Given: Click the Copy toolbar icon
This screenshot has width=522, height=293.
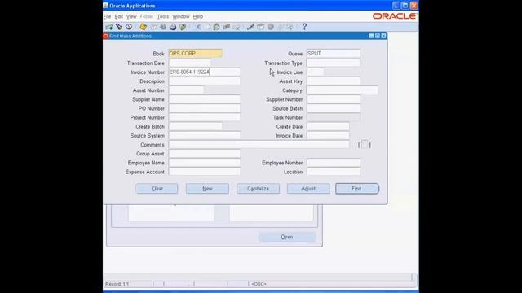Looking at the screenshot, I should [x=207, y=27].
